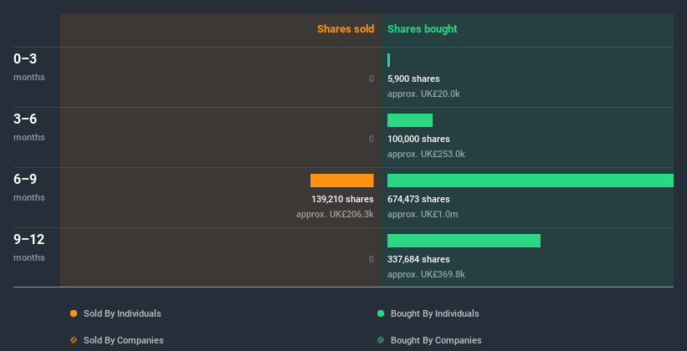Click the 0–3 months row label
The image size is (687, 351).
pyautogui.click(x=29, y=68)
